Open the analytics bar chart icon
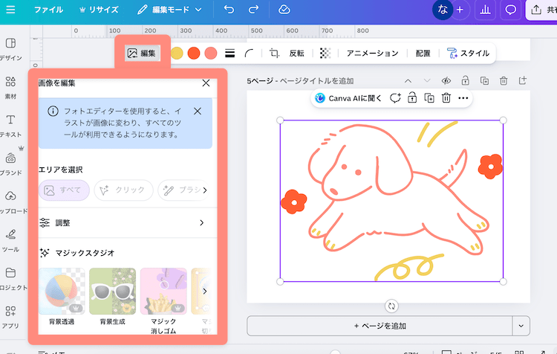Viewport: 557px width, 354px height. (485, 10)
